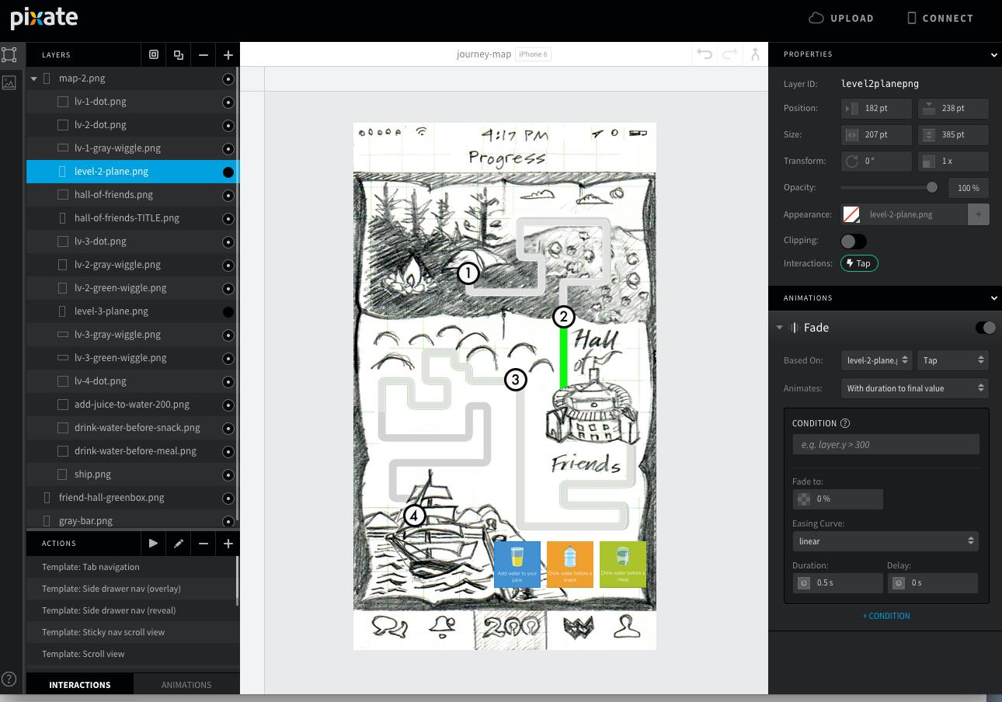Screen dimensions: 1002x702
Task: Click the Add water to your juice tile
Action: 517,564
